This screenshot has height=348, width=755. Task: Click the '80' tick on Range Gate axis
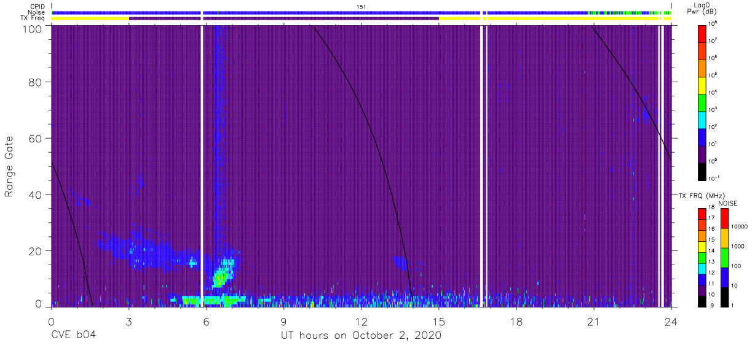[36, 82]
